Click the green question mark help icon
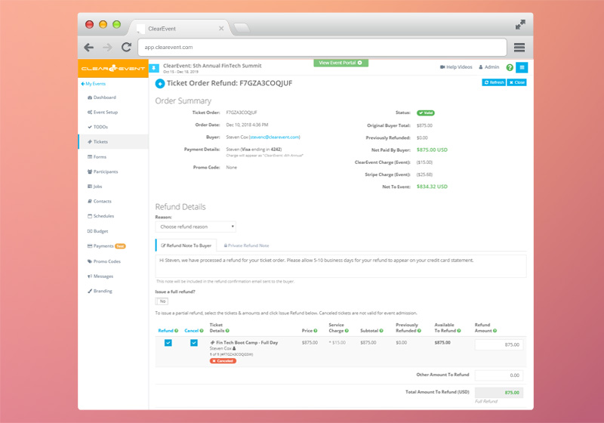Viewport: 604px width, 423px height. pyautogui.click(x=510, y=67)
